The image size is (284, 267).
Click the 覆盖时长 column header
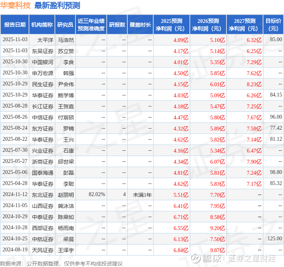140,25
